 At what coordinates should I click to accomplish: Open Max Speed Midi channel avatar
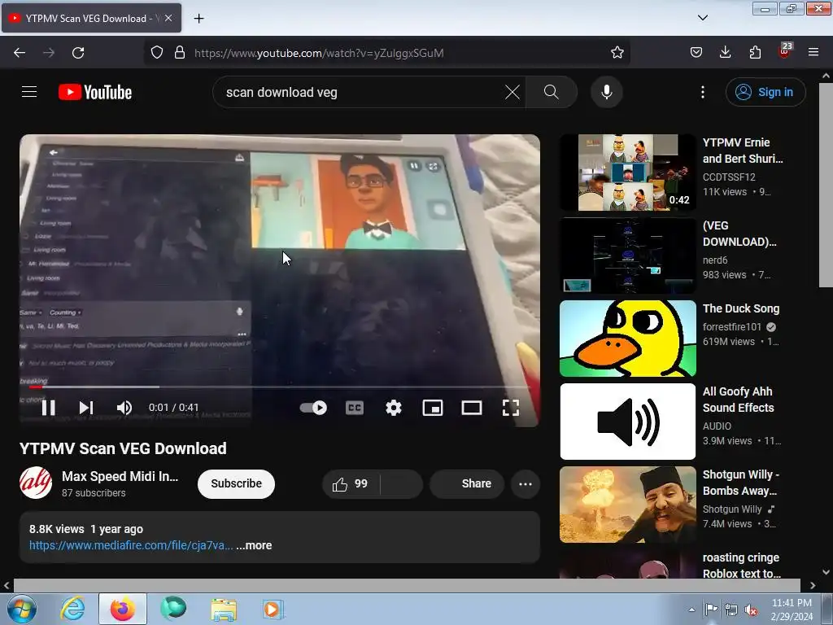coord(36,483)
